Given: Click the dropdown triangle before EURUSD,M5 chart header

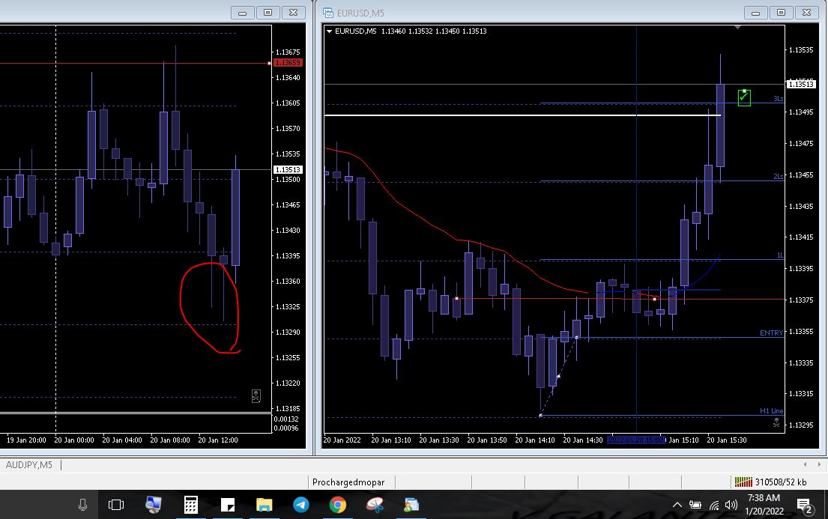Looking at the screenshot, I should tap(329, 31).
